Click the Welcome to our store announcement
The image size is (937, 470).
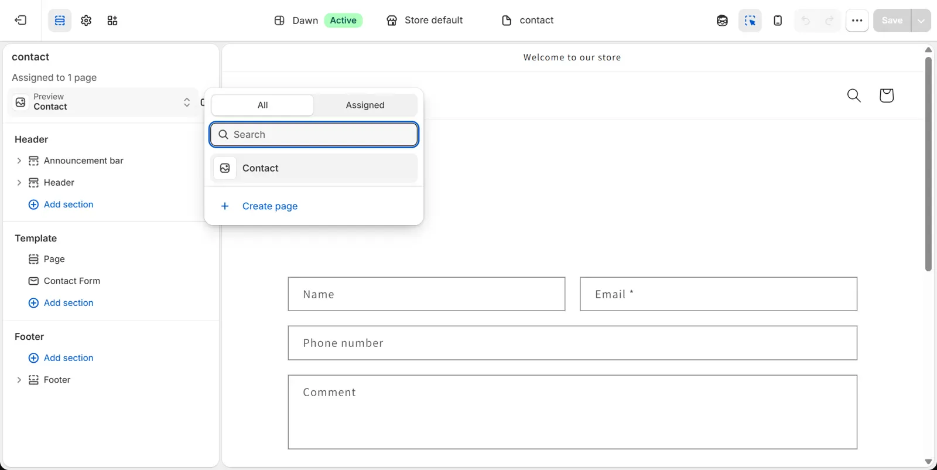pos(572,57)
